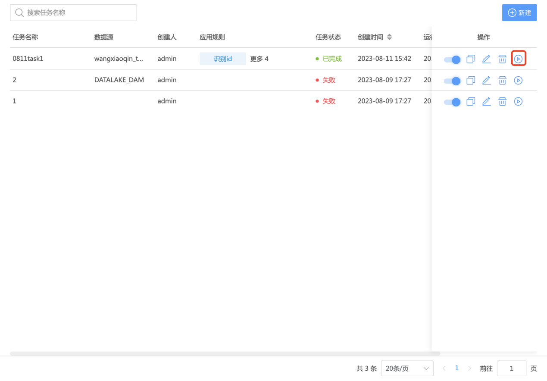Click the 新建 button
The width and height of the screenshot is (547, 381).
[x=519, y=12]
